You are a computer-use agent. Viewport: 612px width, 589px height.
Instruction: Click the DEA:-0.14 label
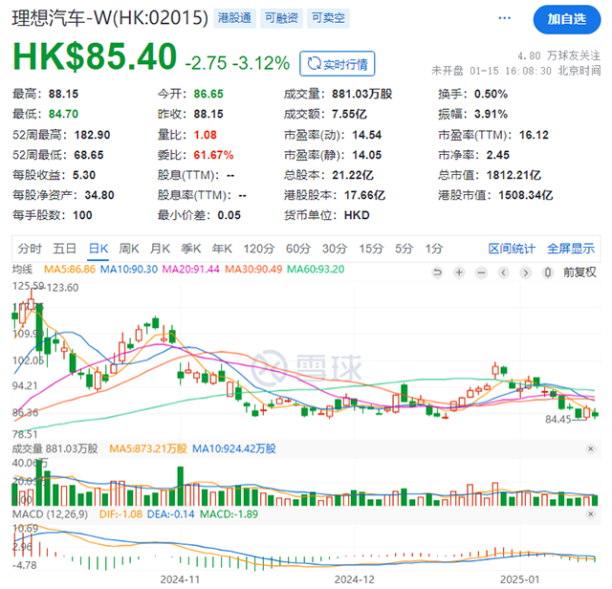click(x=170, y=514)
